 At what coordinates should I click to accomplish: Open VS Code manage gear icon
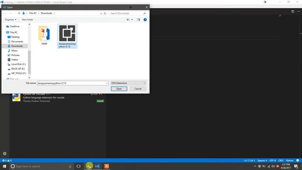pyautogui.click(x=5, y=153)
